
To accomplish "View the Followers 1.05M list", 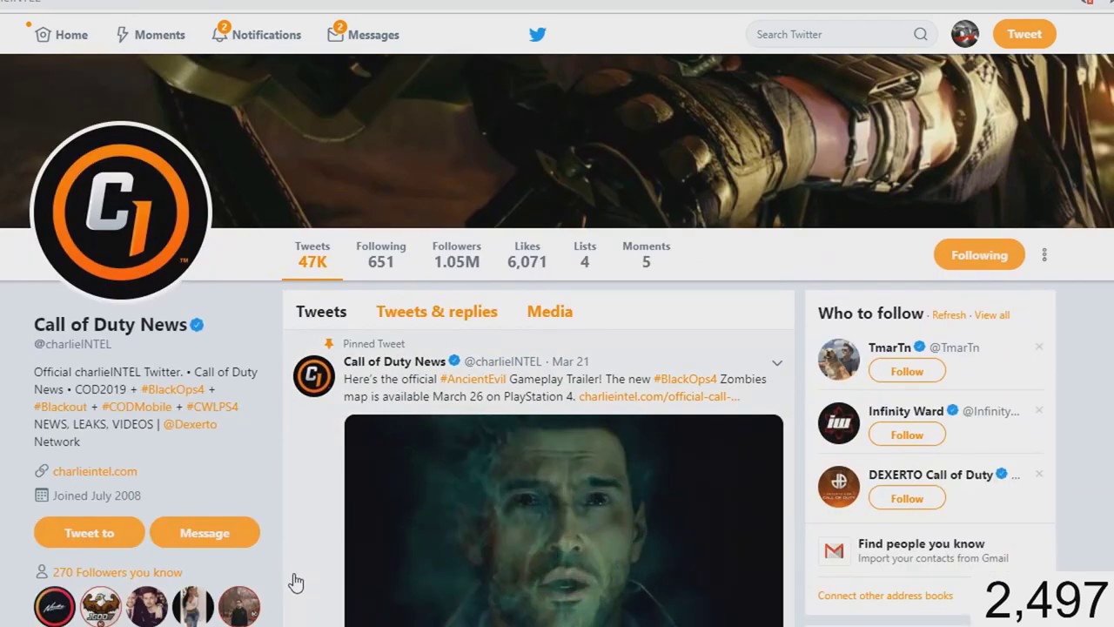I will coord(456,254).
